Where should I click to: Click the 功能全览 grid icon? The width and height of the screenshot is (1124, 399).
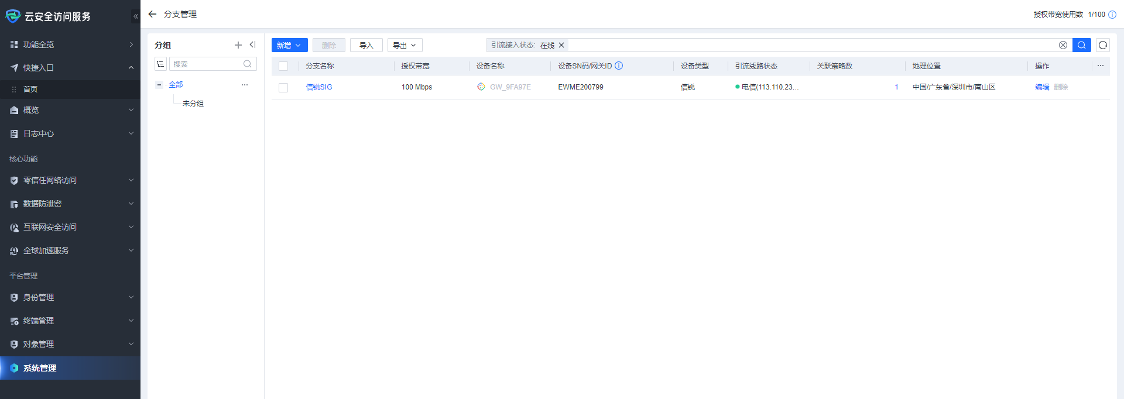14,44
